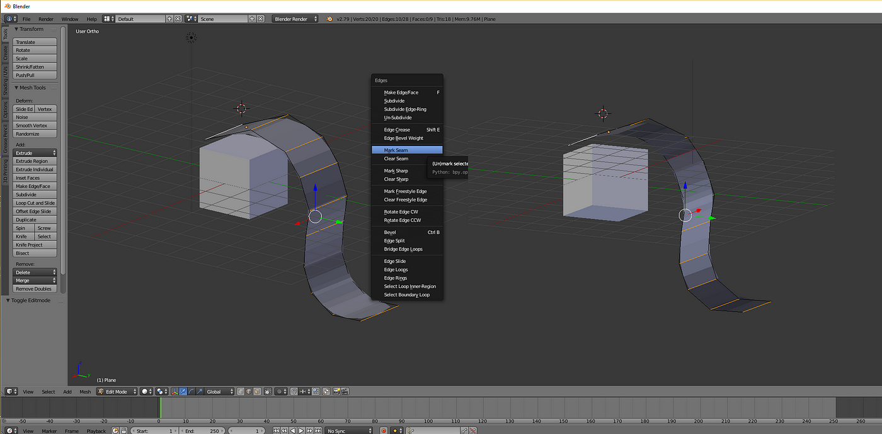Open the Blender Render engine dropdown
Image resolution: width=882 pixels, height=434 pixels.
tap(295, 19)
